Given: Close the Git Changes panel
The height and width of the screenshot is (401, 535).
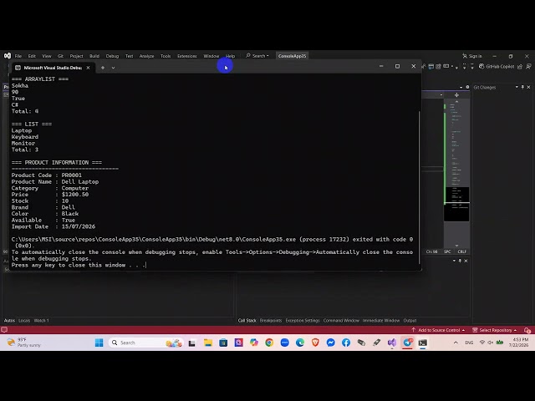Looking at the screenshot, I should point(528,87).
